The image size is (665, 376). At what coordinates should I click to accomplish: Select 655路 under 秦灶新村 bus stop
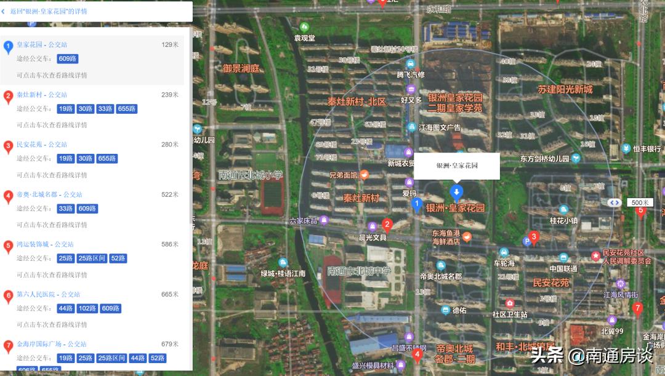pyautogui.click(x=127, y=109)
